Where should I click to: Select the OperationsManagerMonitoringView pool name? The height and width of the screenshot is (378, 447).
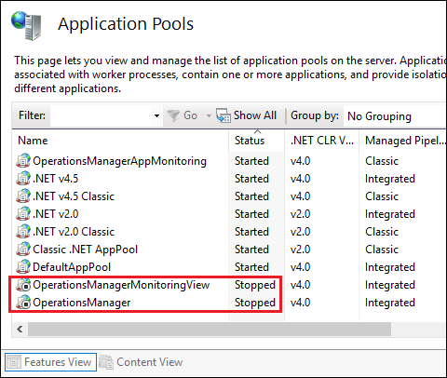click(x=121, y=285)
